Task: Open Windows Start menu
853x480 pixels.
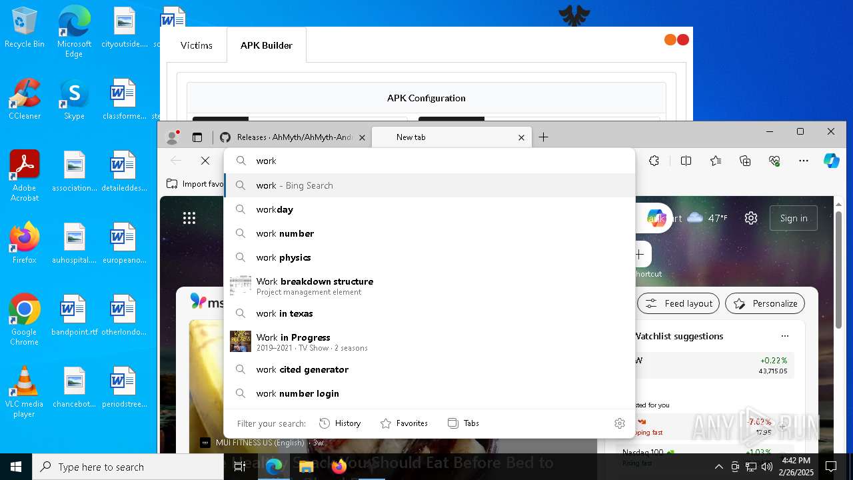Action: 16,467
